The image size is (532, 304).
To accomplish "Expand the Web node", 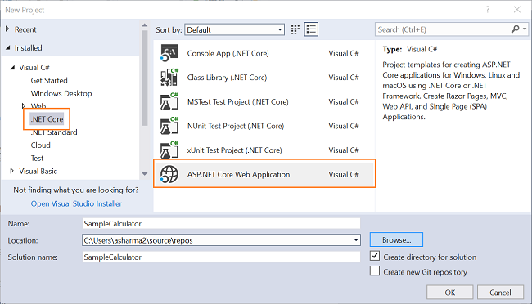I will click(24, 106).
